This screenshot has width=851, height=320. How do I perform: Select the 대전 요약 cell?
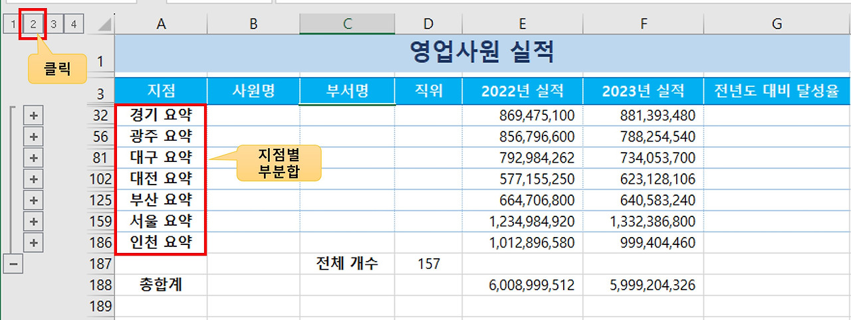[161, 179]
